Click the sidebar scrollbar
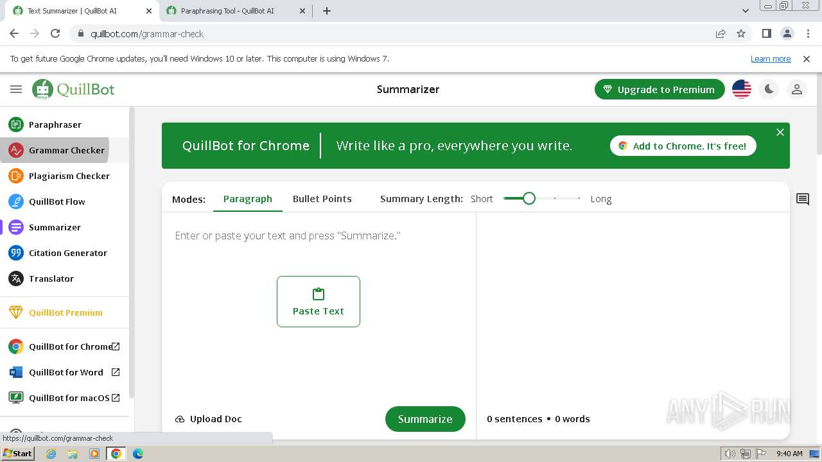 pyautogui.click(x=132, y=253)
